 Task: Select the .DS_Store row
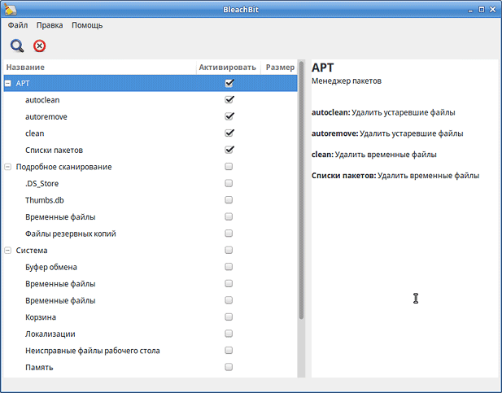(x=151, y=184)
